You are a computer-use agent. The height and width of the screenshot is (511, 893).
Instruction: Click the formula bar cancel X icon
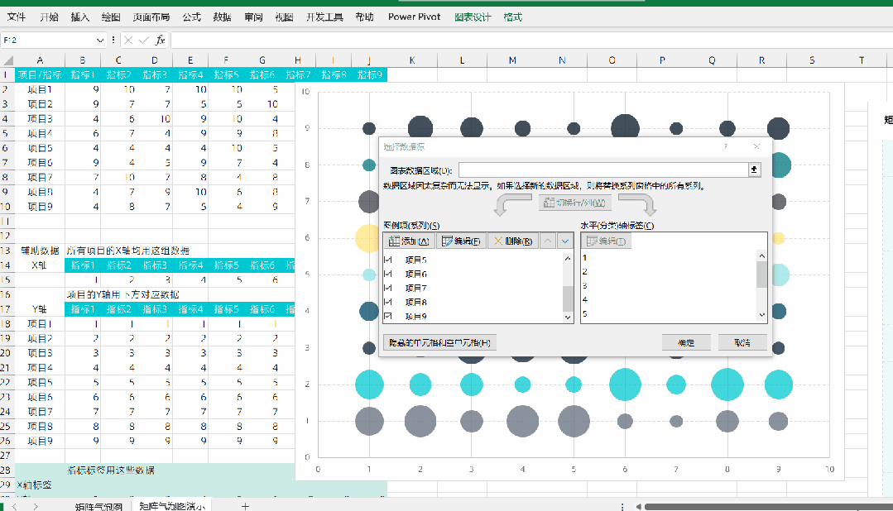click(128, 40)
